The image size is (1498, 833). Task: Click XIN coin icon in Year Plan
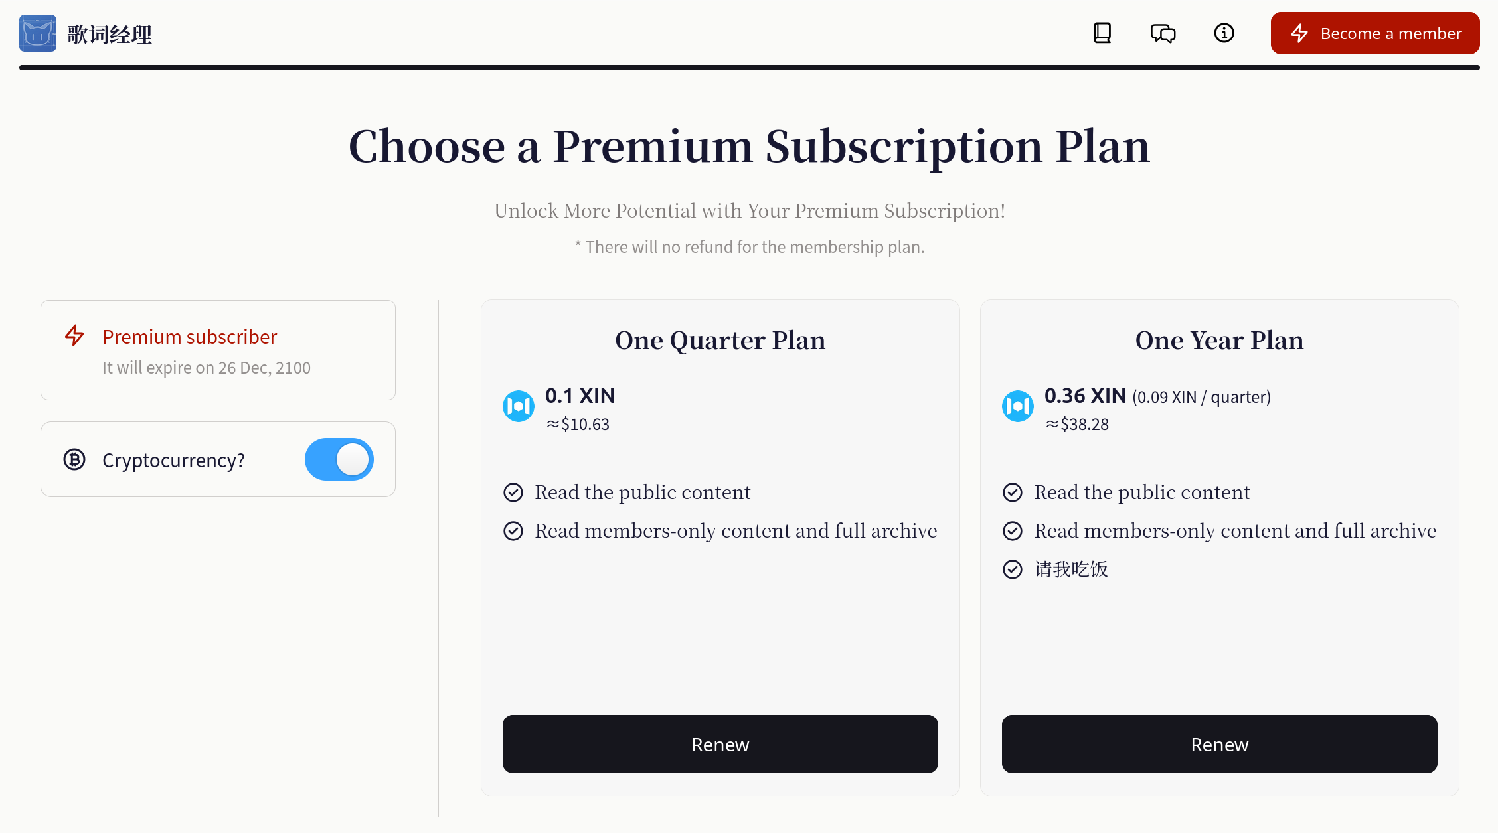coord(1018,406)
